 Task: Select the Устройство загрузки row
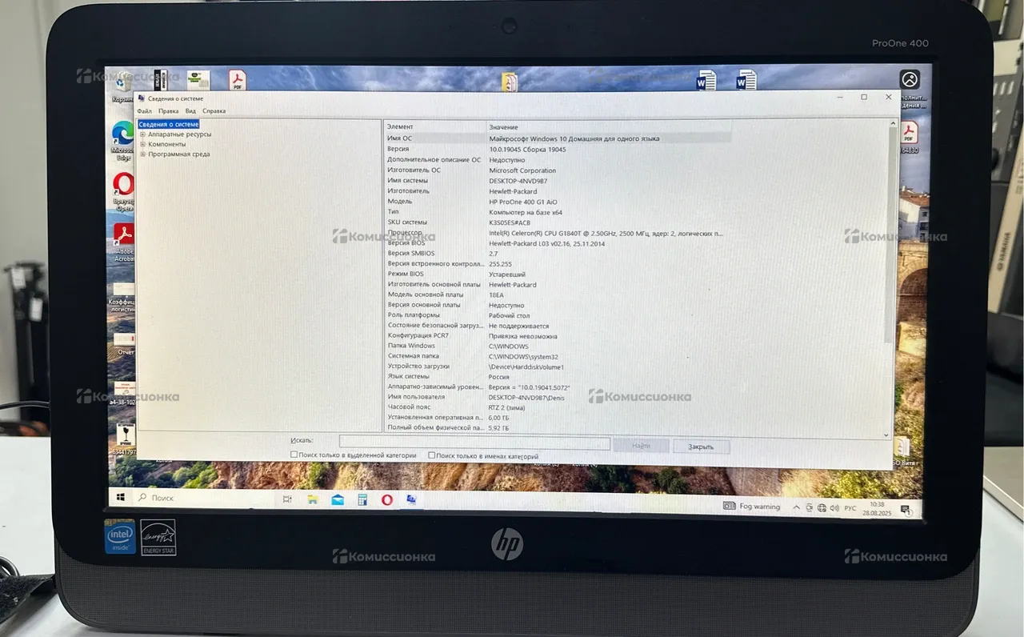click(558, 367)
